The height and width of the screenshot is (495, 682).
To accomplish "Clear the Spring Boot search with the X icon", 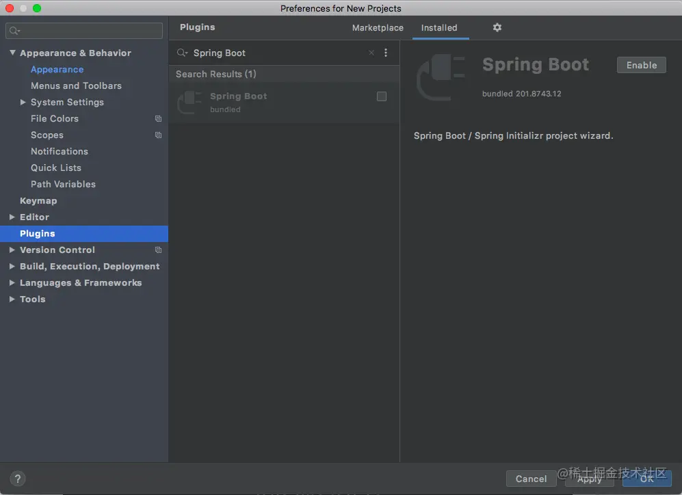I will 371,53.
